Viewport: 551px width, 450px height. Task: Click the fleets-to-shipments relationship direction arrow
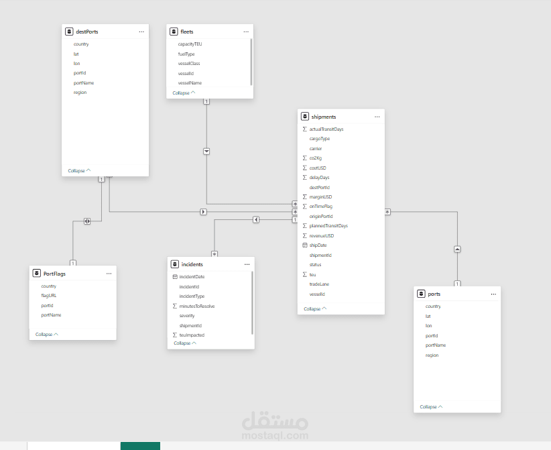click(206, 152)
